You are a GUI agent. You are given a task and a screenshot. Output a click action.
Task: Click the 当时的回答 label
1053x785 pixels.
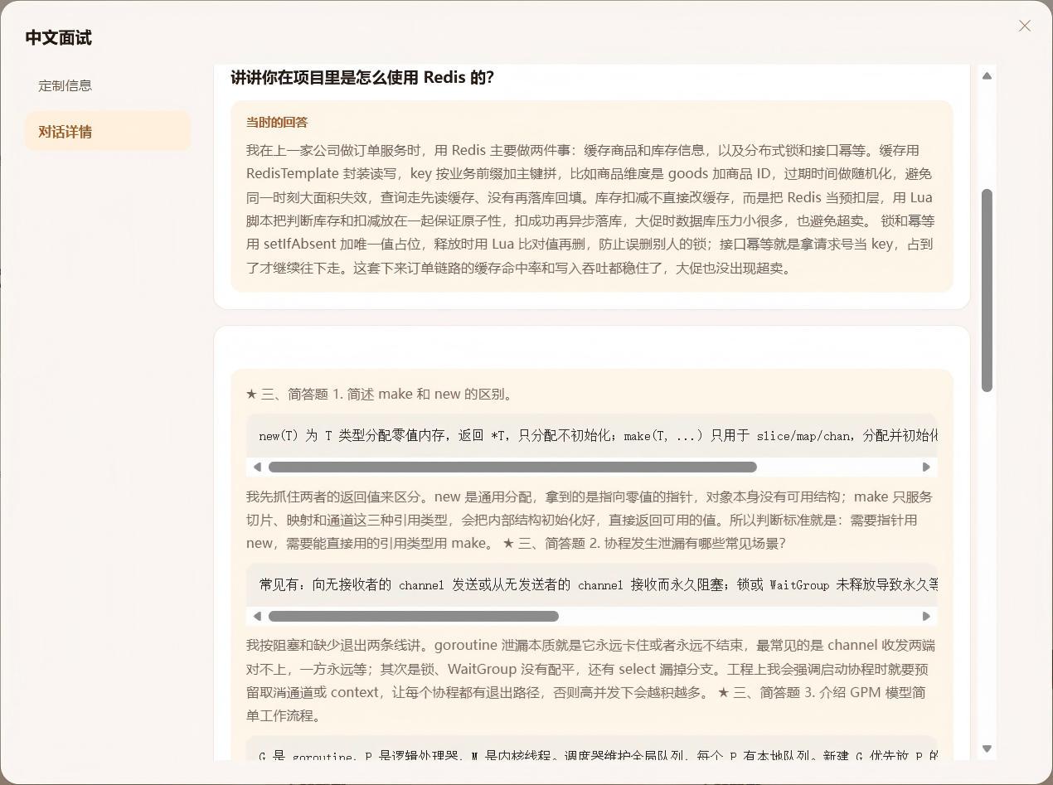pyautogui.click(x=277, y=122)
